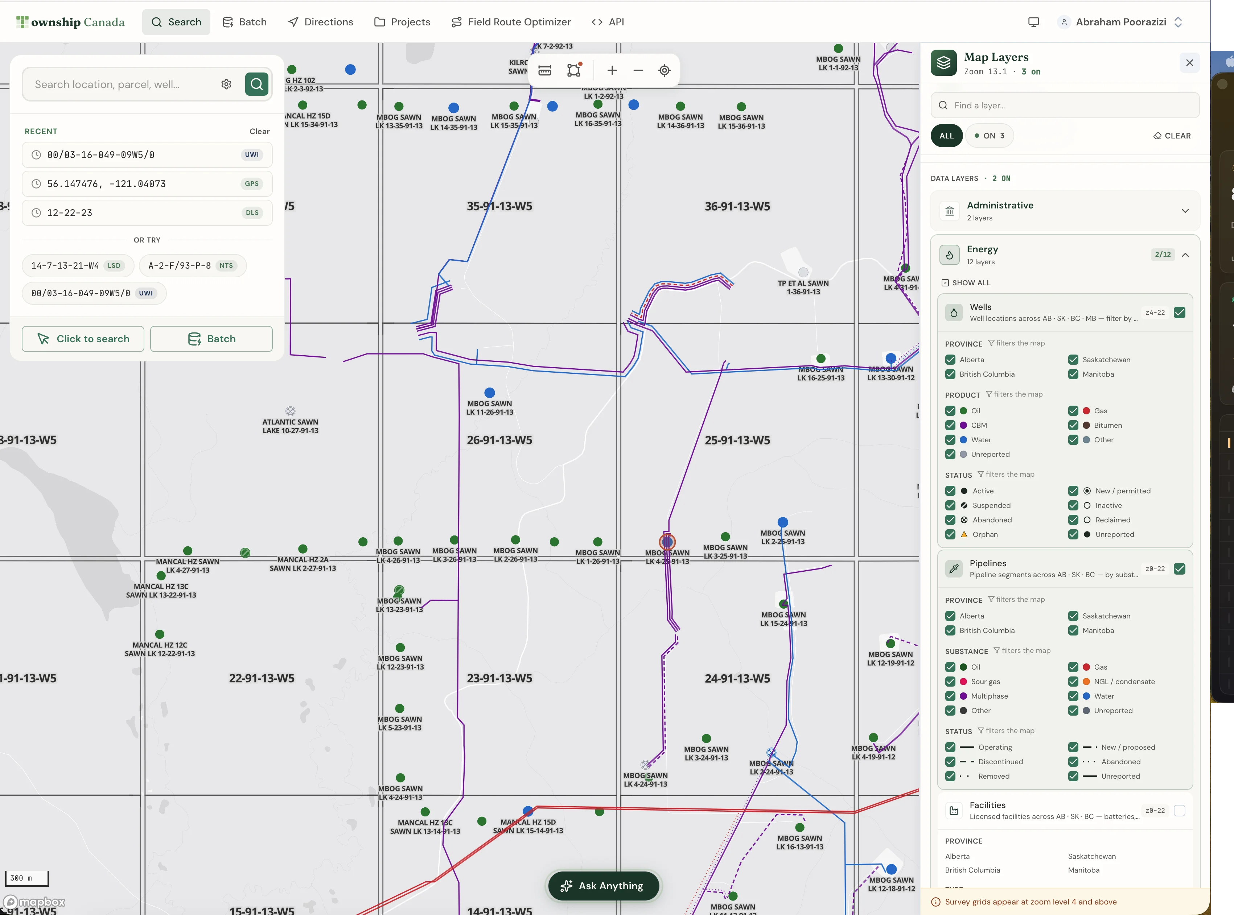Toggle the SHOW ALL checkbox under Energy
The height and width of the screenshot is (915, 1234).
[945, 283]
